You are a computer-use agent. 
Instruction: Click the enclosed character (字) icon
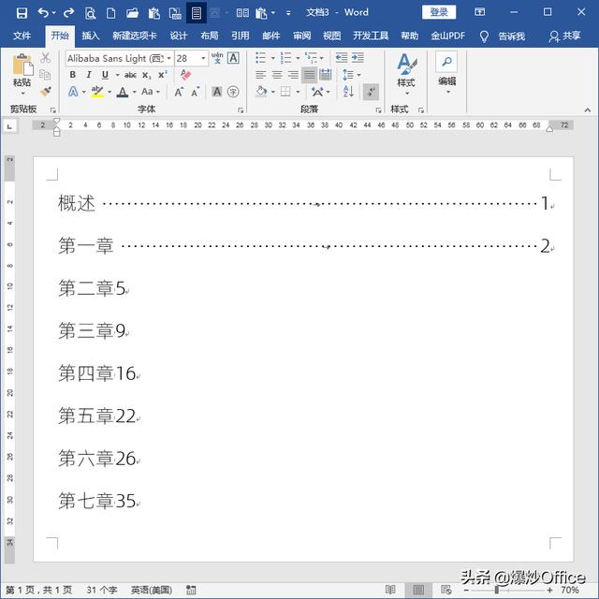coord(233,92)
